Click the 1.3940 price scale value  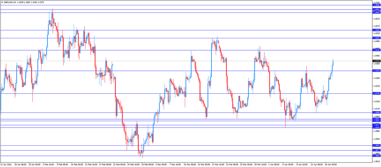click(x=377, y=139)
